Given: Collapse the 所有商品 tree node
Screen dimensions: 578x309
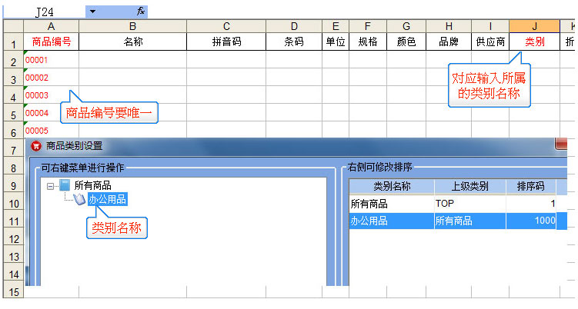Looking at the screenshot, I should click(50, 185).
